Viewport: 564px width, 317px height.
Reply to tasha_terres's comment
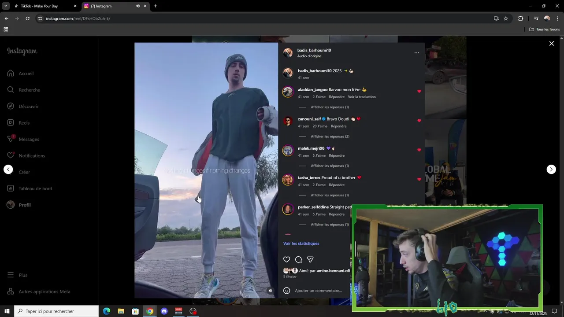point(337,185)
